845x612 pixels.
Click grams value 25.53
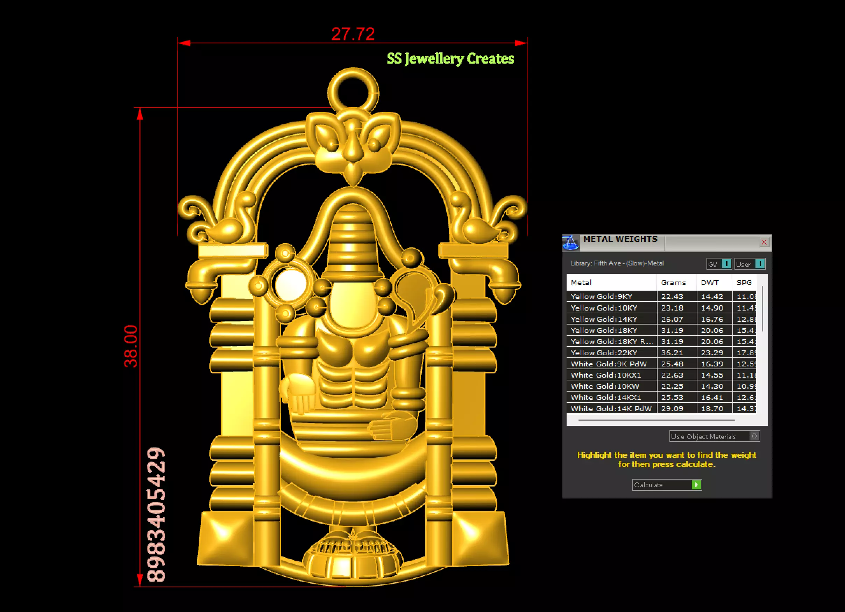coord(672,397)
